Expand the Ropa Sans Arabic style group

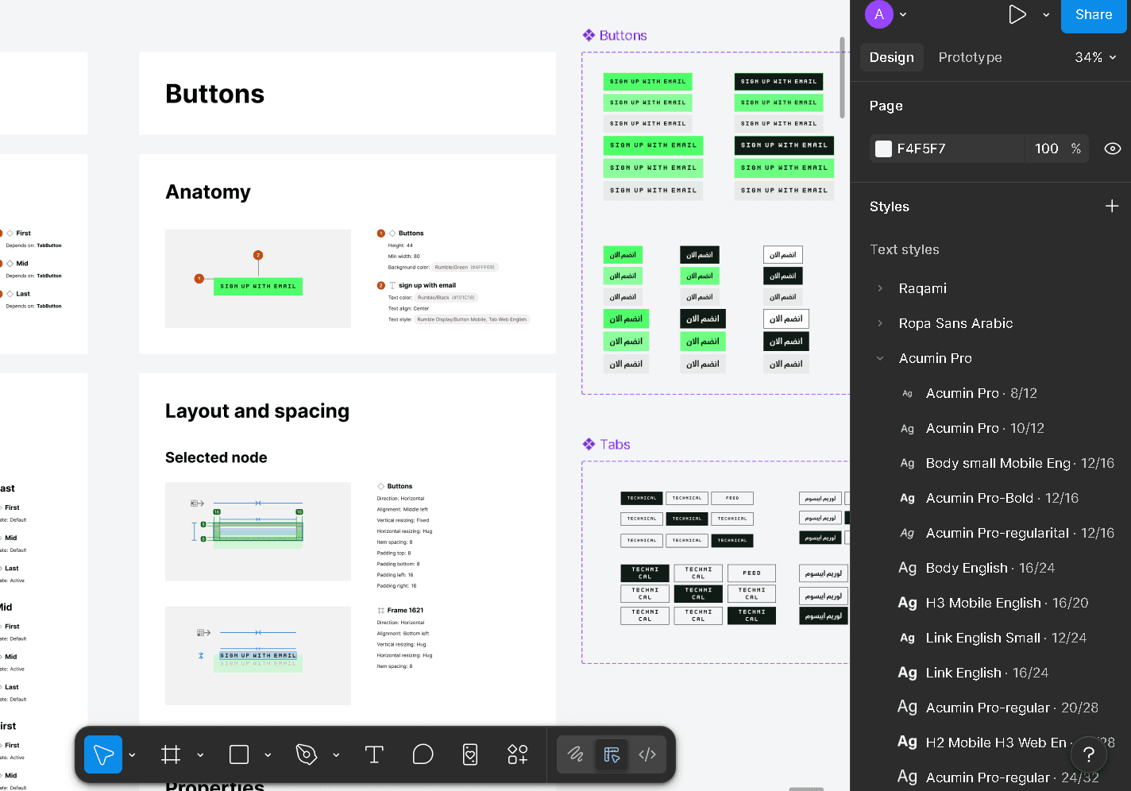coord(880,323)
